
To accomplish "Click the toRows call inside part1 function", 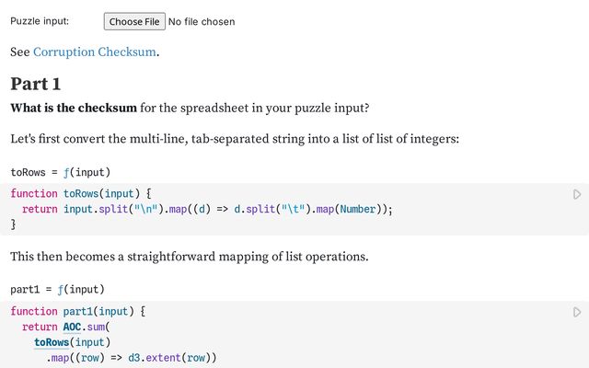I will point(56,342).
